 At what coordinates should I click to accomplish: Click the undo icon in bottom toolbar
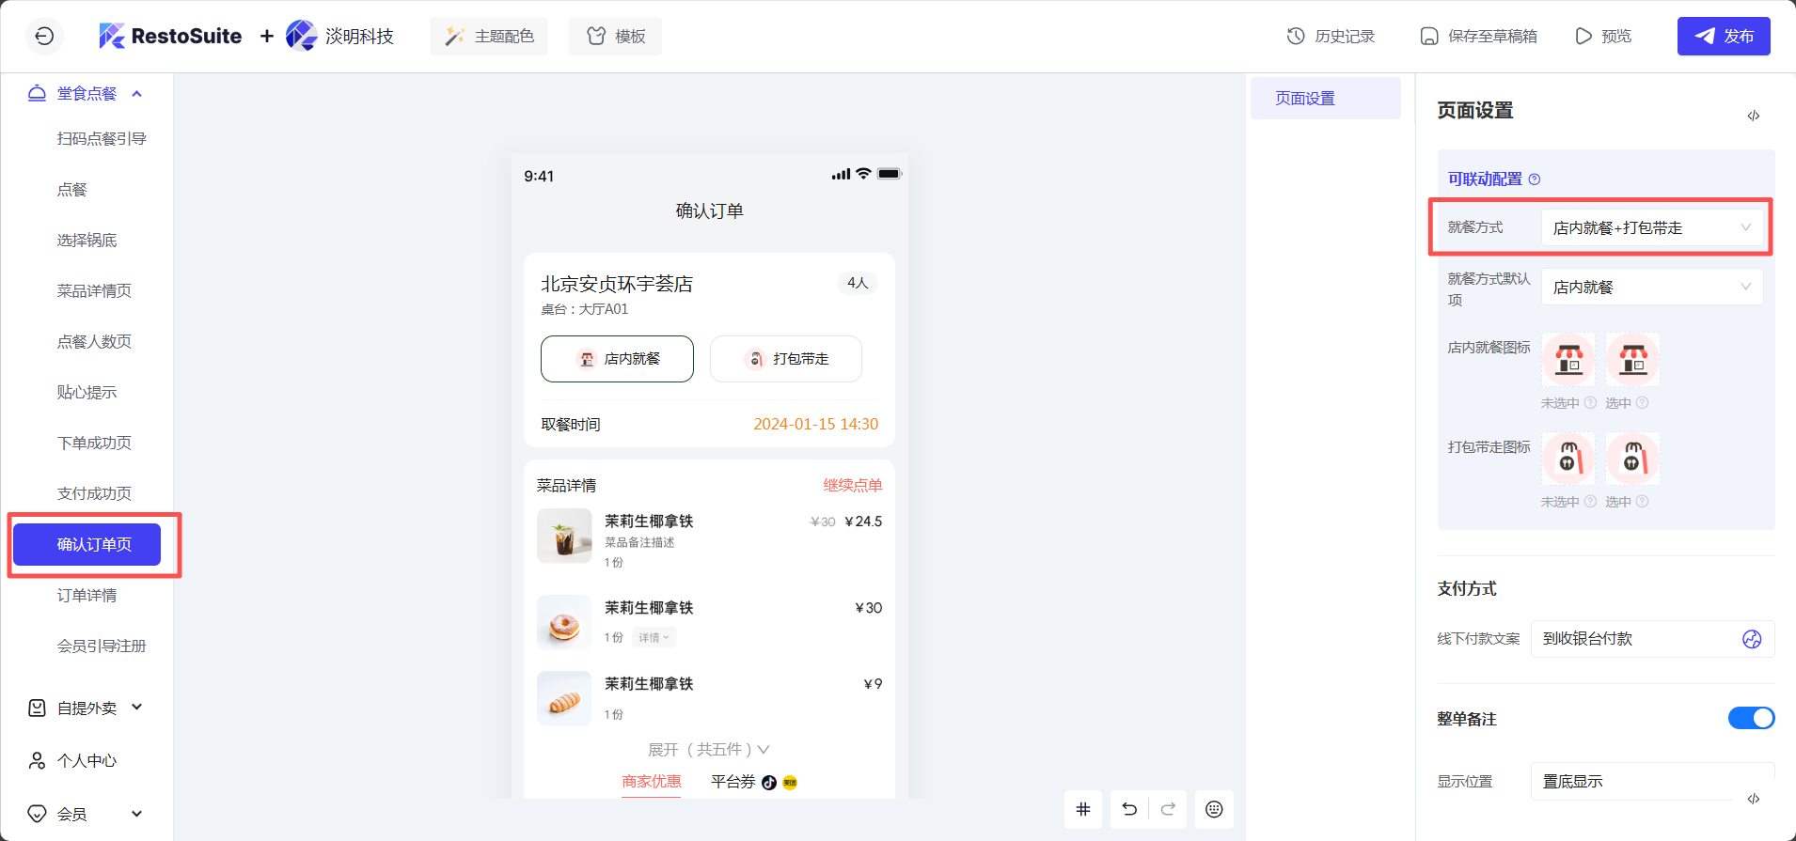tap(1129, 809)
